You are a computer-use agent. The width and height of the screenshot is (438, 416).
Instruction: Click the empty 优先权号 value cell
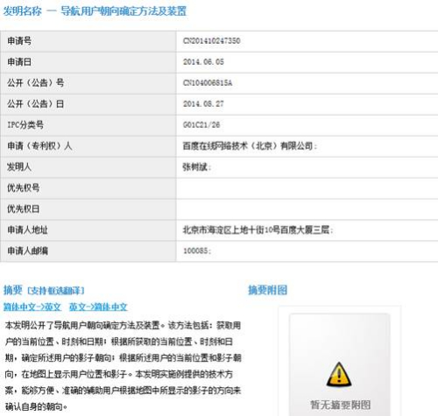click(307, 188)
